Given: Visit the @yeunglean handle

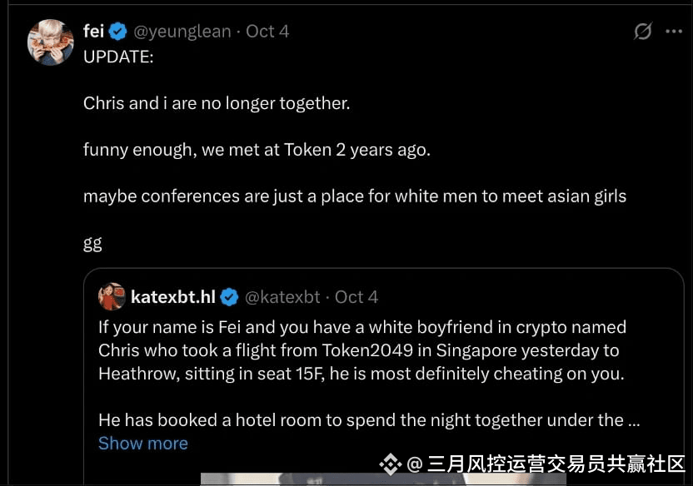Looking at the screenshot, I should tap(182, 32).
